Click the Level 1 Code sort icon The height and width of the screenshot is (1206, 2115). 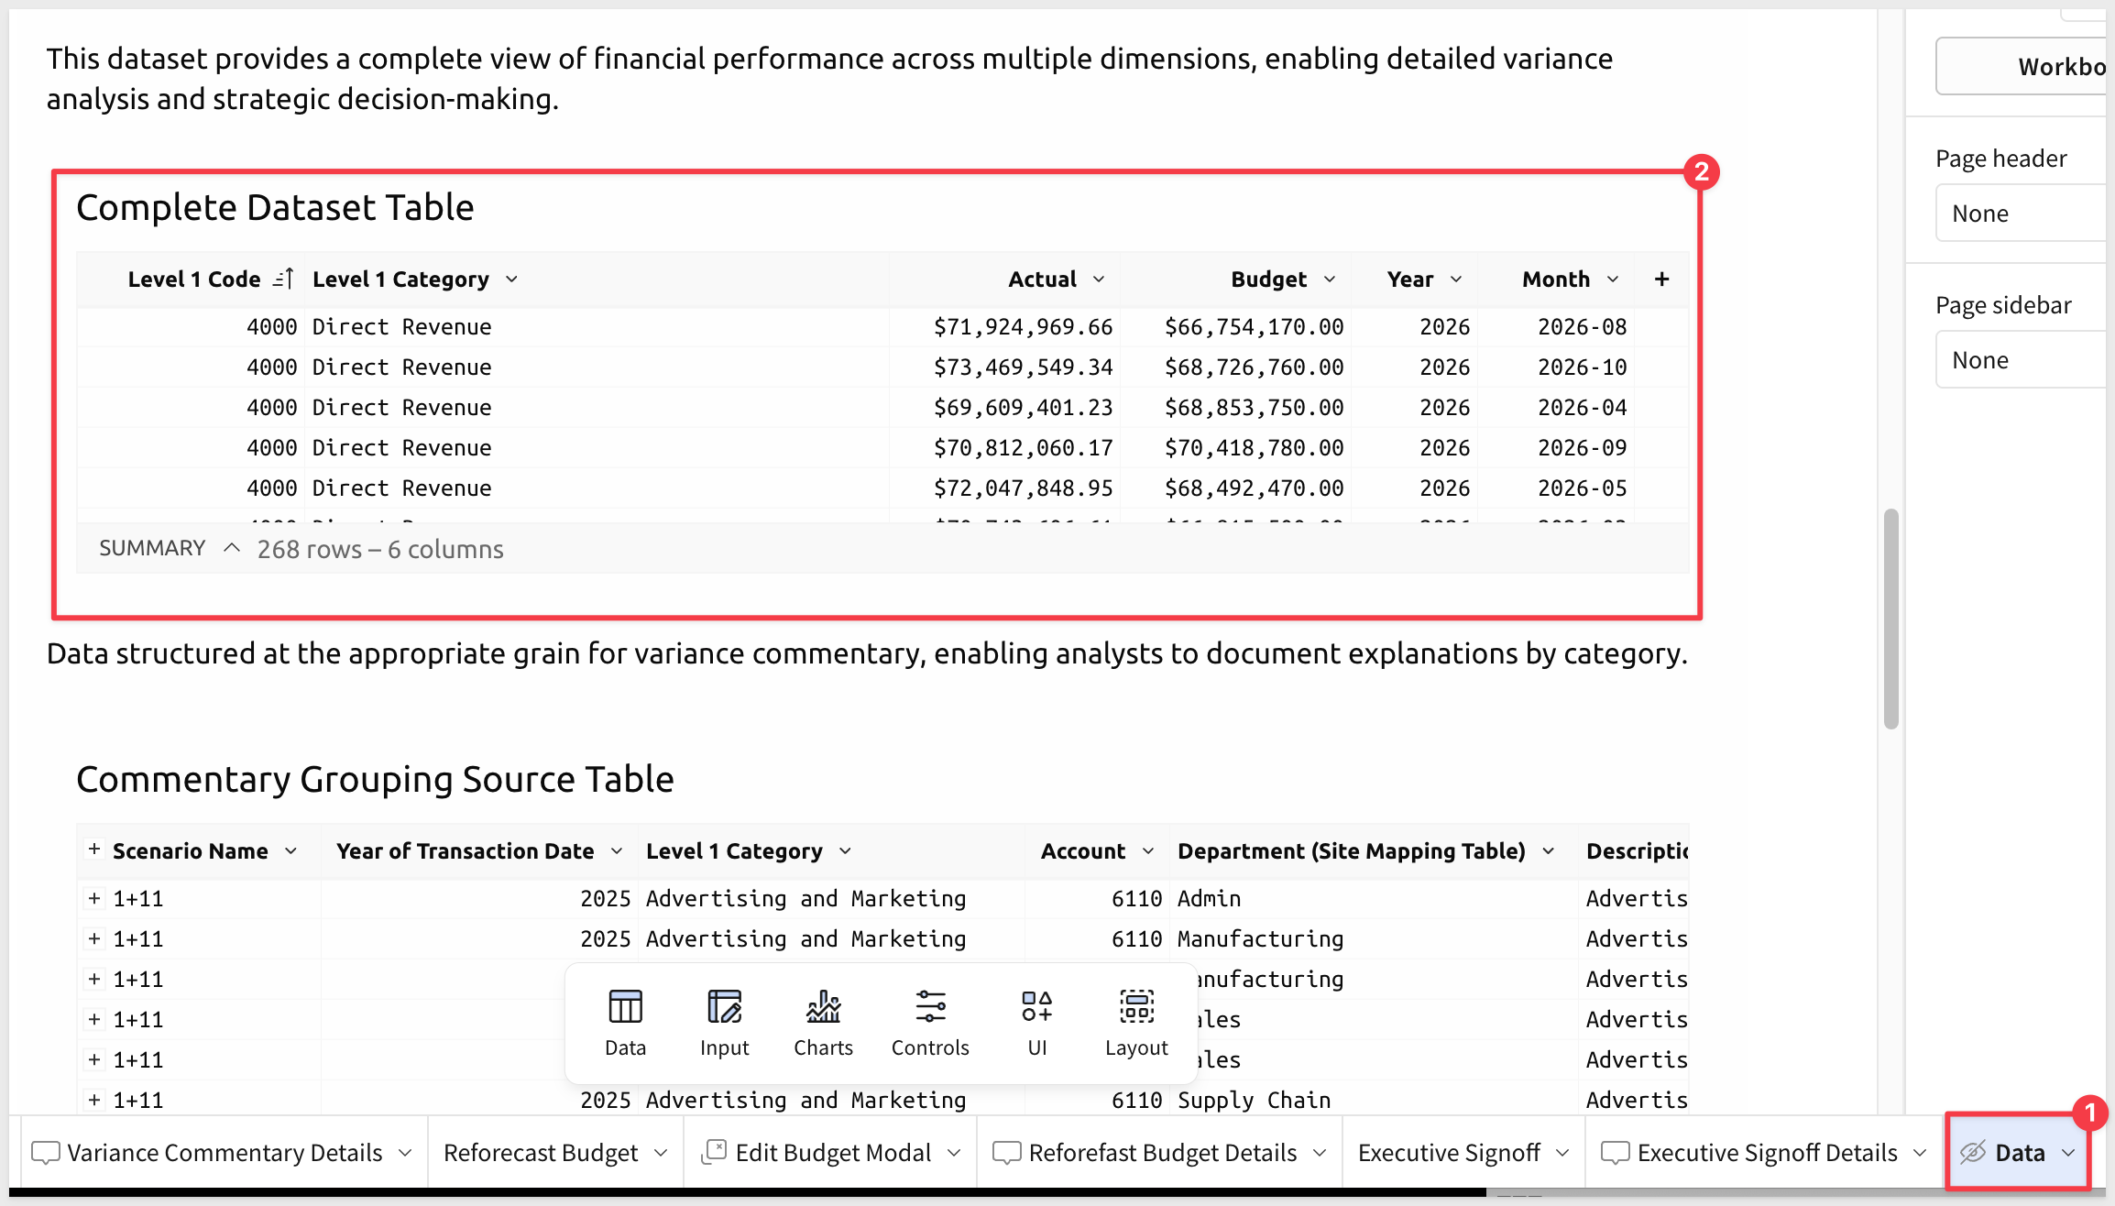pyautogui.click(x=284, y=279)
